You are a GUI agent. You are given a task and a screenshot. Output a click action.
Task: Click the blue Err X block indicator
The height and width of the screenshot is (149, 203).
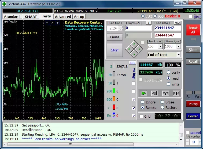coord(114,115)
